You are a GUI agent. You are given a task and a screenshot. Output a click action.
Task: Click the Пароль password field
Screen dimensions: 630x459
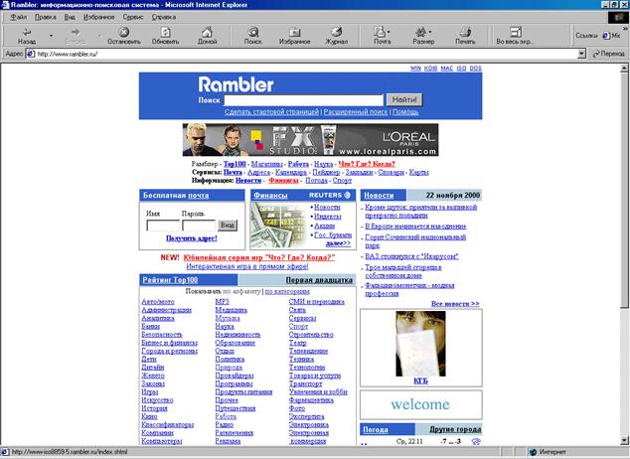(199, 226)
